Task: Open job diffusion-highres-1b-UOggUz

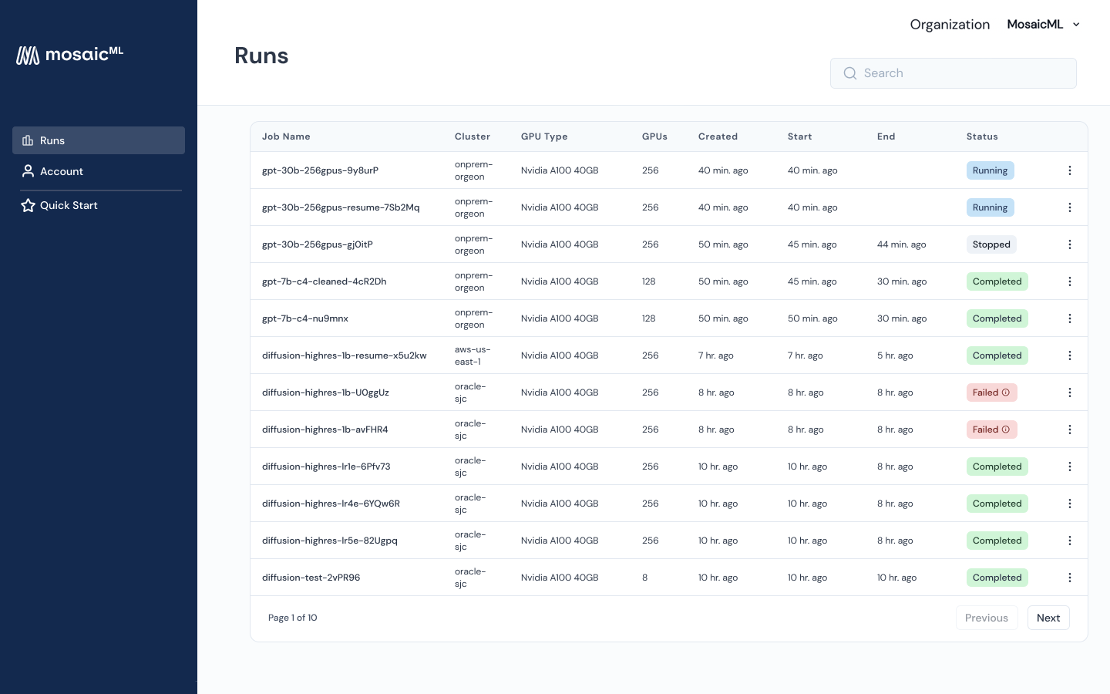Action: (x=325, y=392)
